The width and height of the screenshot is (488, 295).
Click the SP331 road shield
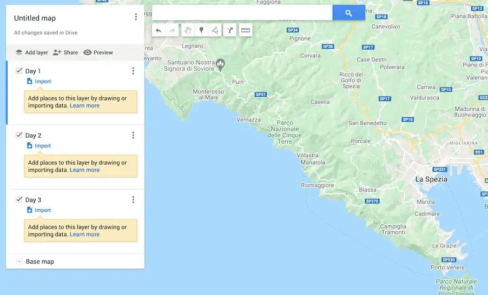click(x=440, y=170)
